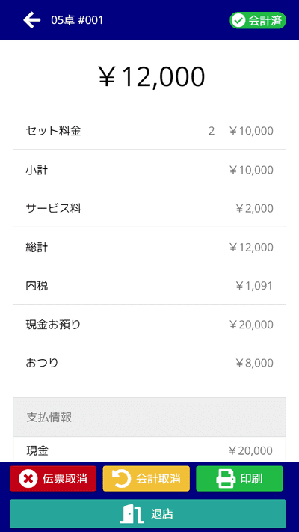Select the 現金 payment entry row
Screen dimensions: 299x532
click(x=149, y=450)
